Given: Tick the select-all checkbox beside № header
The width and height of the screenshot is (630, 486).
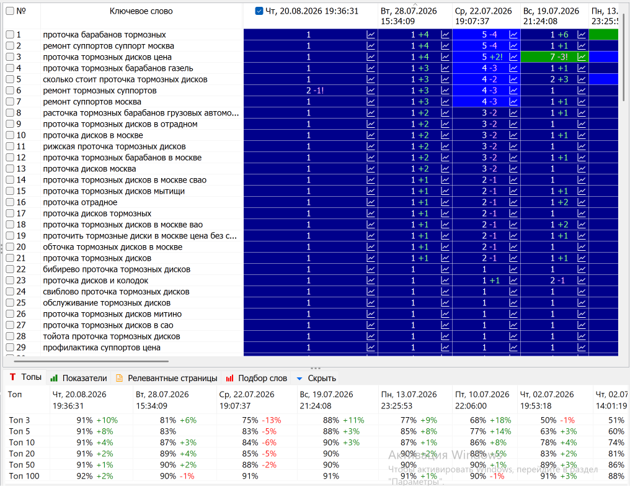Looking at the screenshot, I should 10,11.
